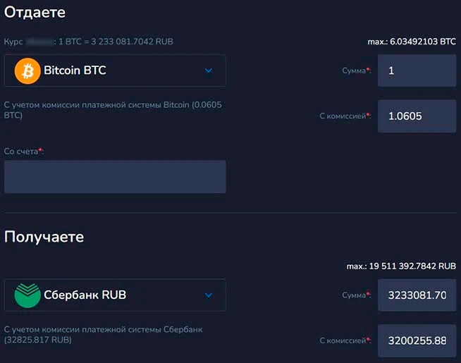
Task: Focus the Сумма field containing 1
Action: 417,70
